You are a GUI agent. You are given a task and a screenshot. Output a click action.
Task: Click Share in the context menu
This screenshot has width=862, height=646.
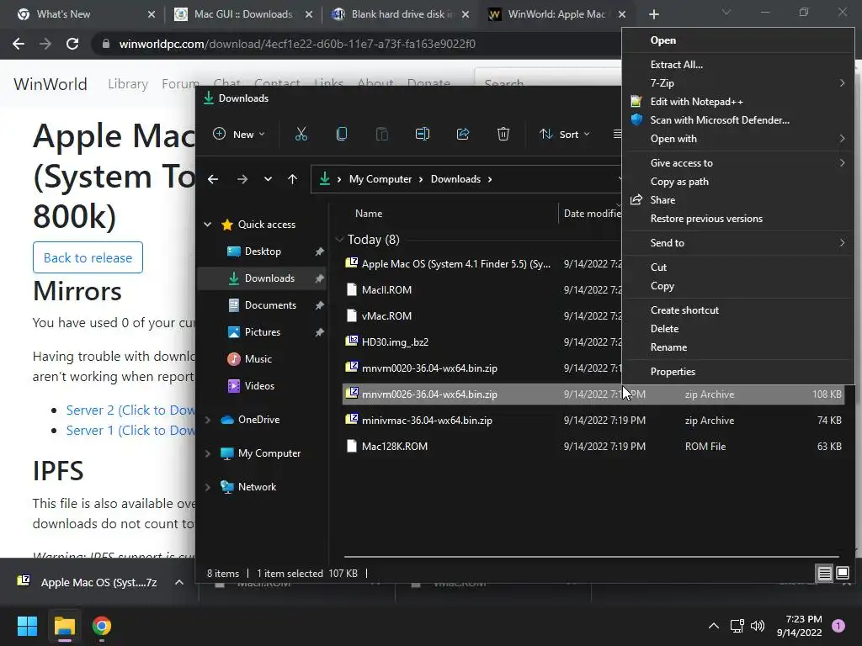tap(737, 200)
